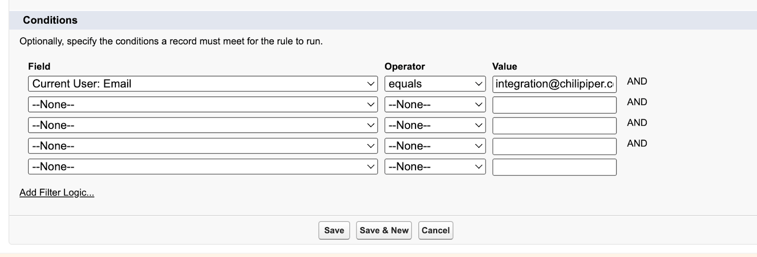Click the empty Value field in fifth row
The width and height of the screenshot is (757, 257).
coord(554,167)
